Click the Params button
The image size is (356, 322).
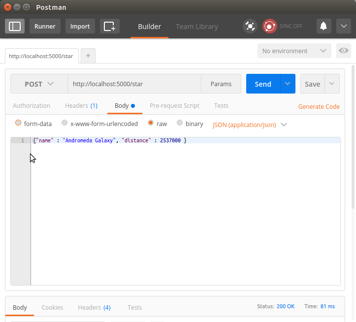pos(221,84)
